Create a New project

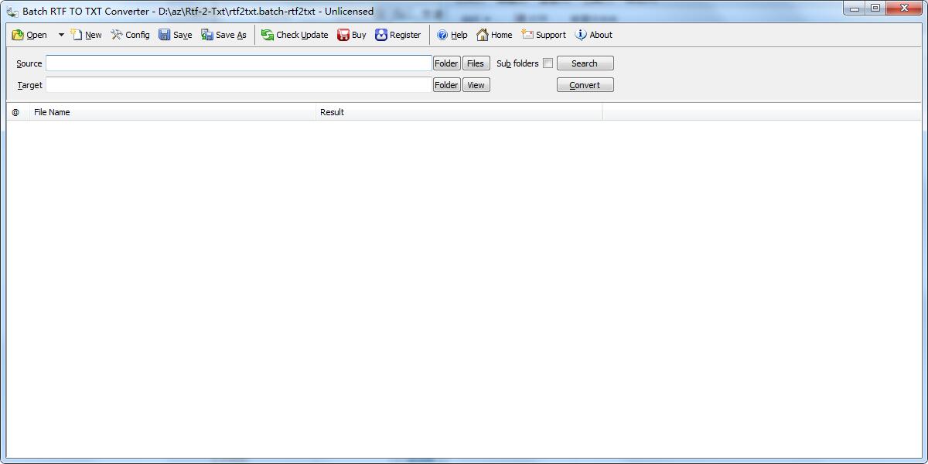click(86, 35)
